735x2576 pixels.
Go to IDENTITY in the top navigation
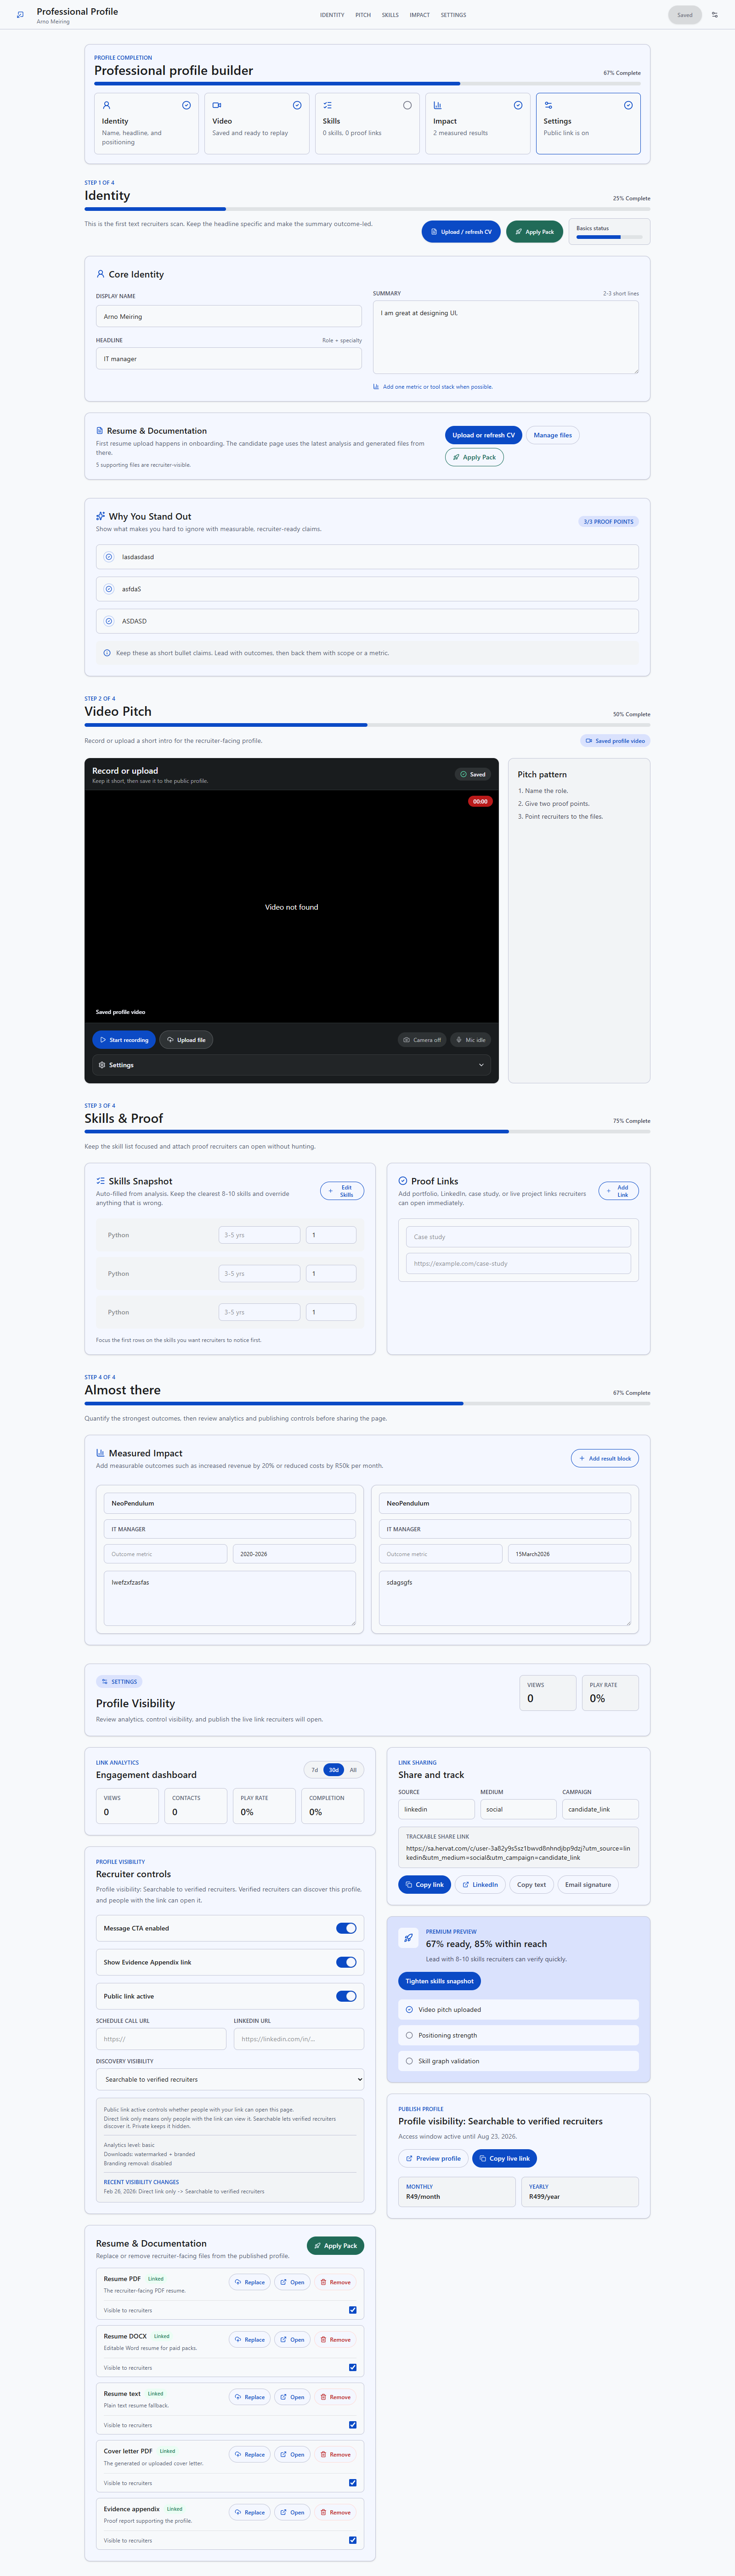point(332,15)
